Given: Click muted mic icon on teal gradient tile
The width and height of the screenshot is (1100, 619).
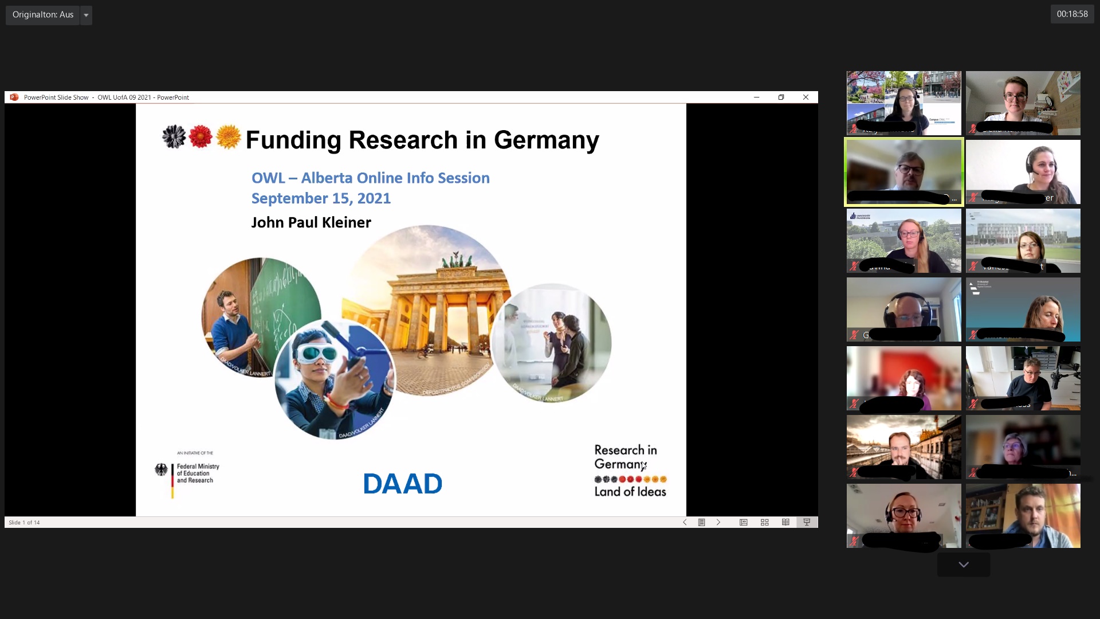Looking at the screenshot, I should point(973,335).
